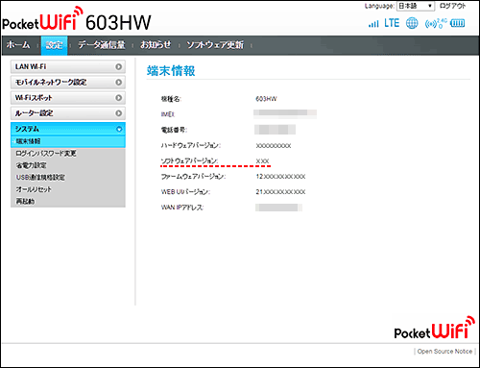Image resolution: width=480 pixels, height=368 pixels.
Task: Open USB通信規格設定 page
Action: [40, 177]
